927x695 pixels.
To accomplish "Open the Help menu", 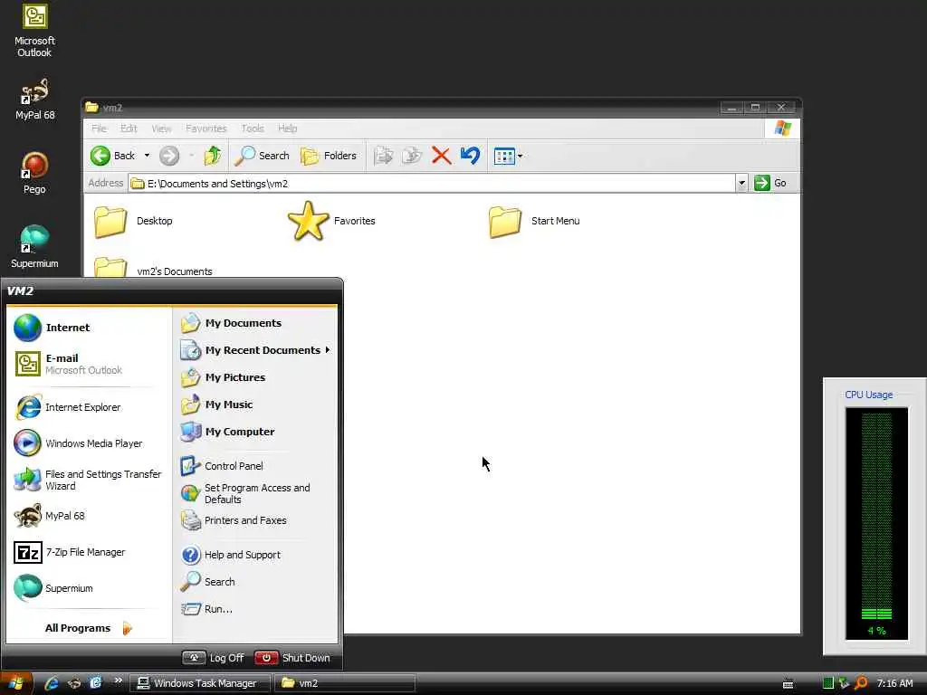I will 287,129.
